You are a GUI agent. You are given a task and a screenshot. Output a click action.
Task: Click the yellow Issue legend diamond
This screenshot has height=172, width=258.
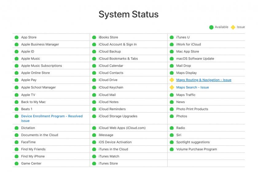(233, 27)
